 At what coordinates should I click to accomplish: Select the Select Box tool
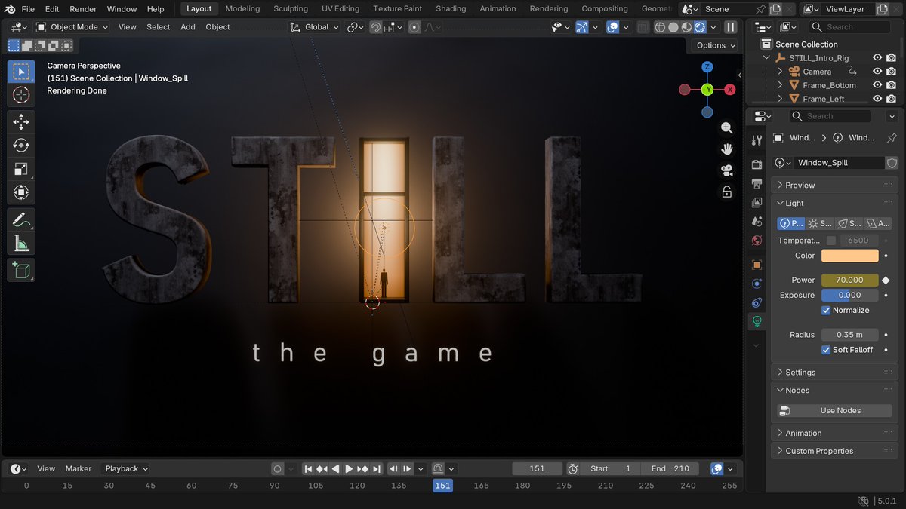21,72
